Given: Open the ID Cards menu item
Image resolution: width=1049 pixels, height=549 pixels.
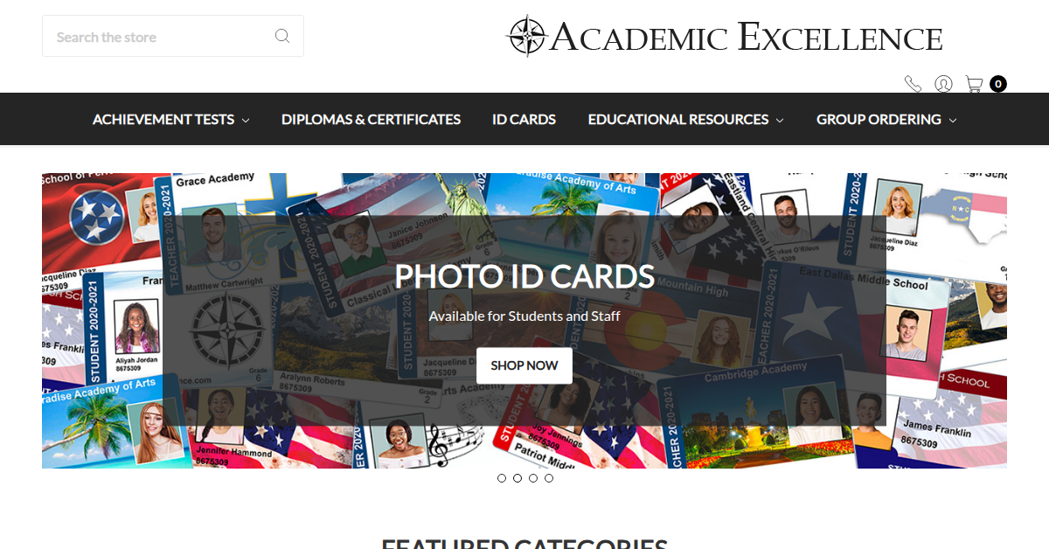Looking at the screenshot, I should [524, 119].
